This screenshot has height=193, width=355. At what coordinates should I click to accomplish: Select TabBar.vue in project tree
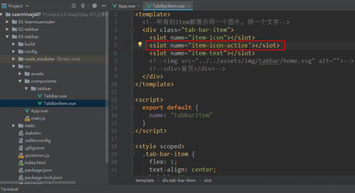pos(55,96)
